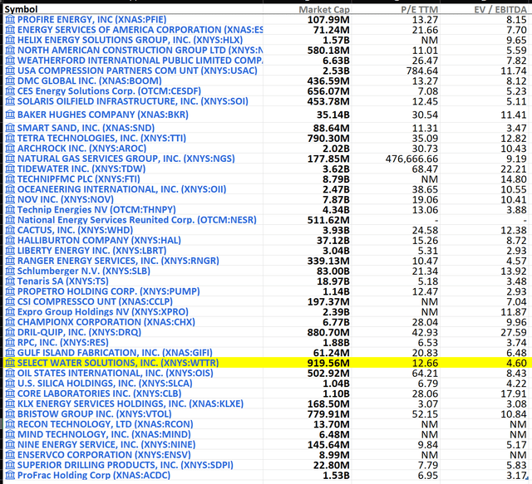The height and width of the screenshot is (484, 532).
Task: Click the stock icon beside HALLIBURTON COMPANY
Action: tap(10, 240)
